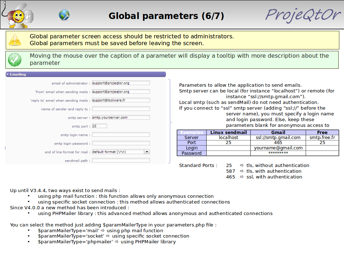
Task: Click the ProjeQtOr mascot logo icon
Action: [x=17, y=15]
